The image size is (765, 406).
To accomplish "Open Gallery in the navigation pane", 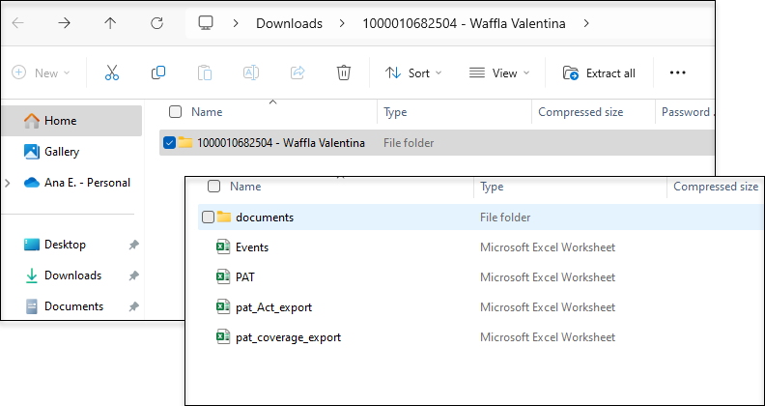I will point(62,152).
